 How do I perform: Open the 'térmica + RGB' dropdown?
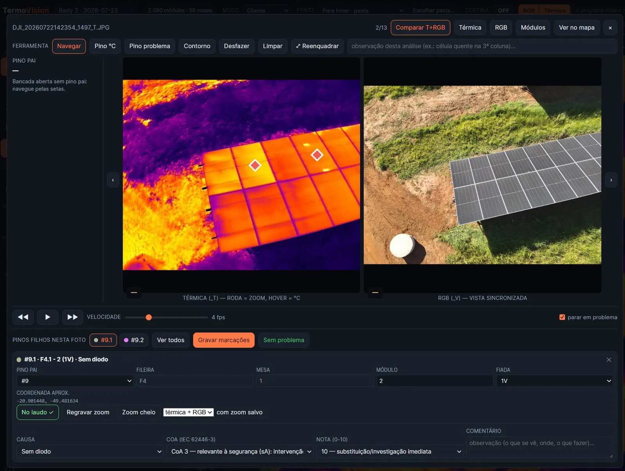tap(188, 412)
